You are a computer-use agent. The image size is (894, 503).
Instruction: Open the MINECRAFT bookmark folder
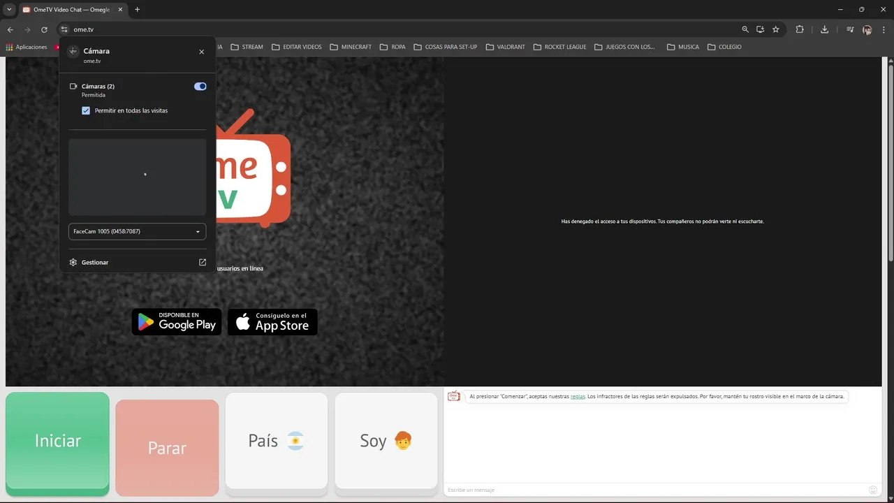pos(351,47)
